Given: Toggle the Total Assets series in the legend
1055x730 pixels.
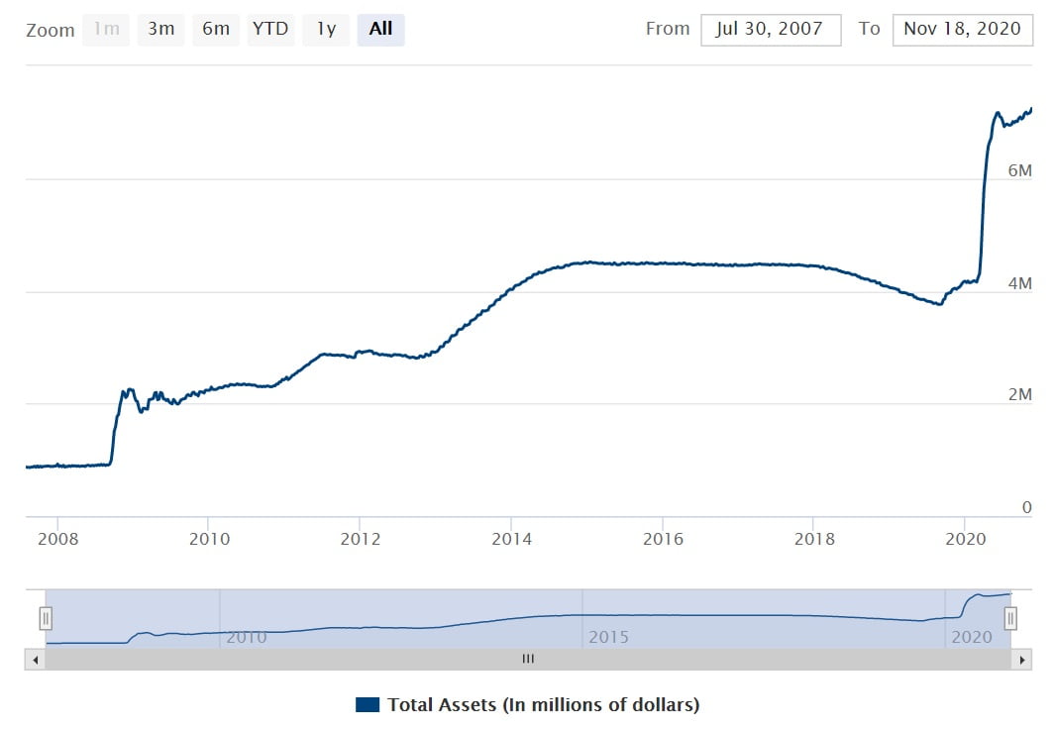Looking at the screenshot, I should click(543, 705).
